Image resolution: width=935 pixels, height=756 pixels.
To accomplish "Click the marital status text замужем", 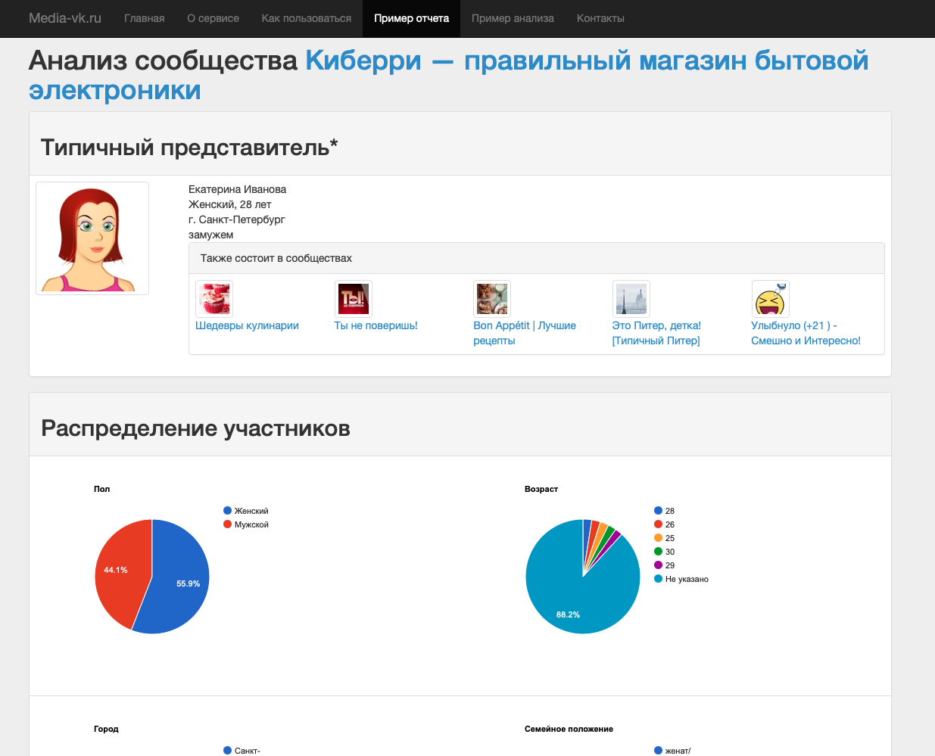I will pos(210,235).
